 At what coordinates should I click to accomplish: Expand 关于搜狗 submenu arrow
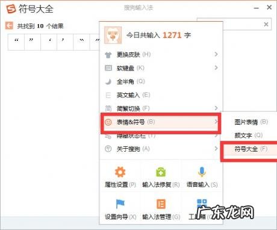pos(216,149)
